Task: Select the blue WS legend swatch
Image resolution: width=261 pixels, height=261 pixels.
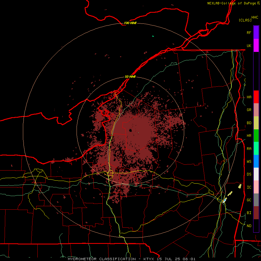Action: 256,161
